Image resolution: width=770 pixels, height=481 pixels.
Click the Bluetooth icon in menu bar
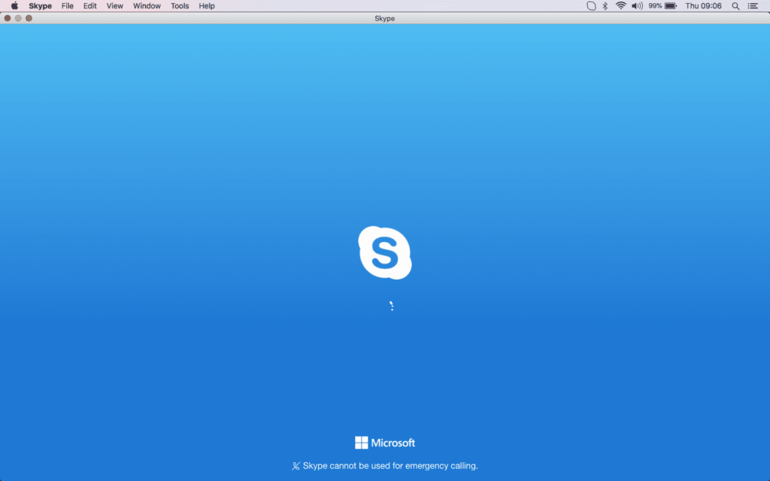pos(605,6)
